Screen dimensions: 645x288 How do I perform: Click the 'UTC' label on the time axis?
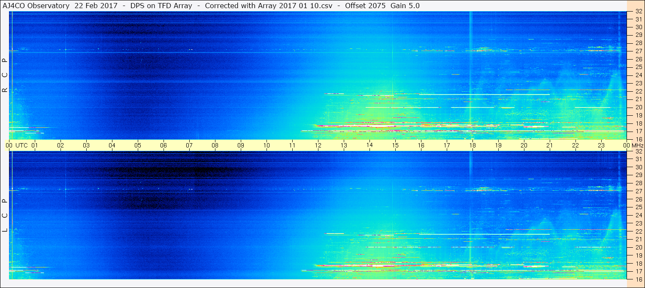21,145
